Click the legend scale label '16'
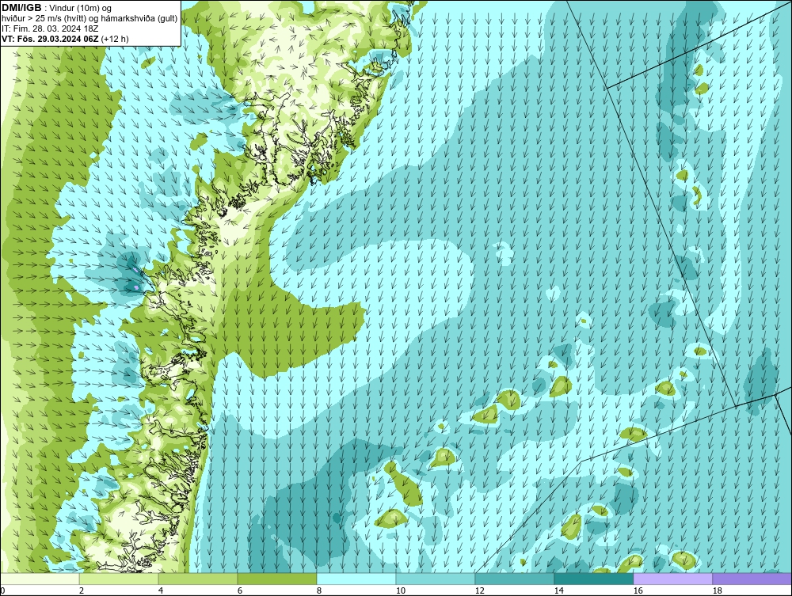 pos(638,590)
